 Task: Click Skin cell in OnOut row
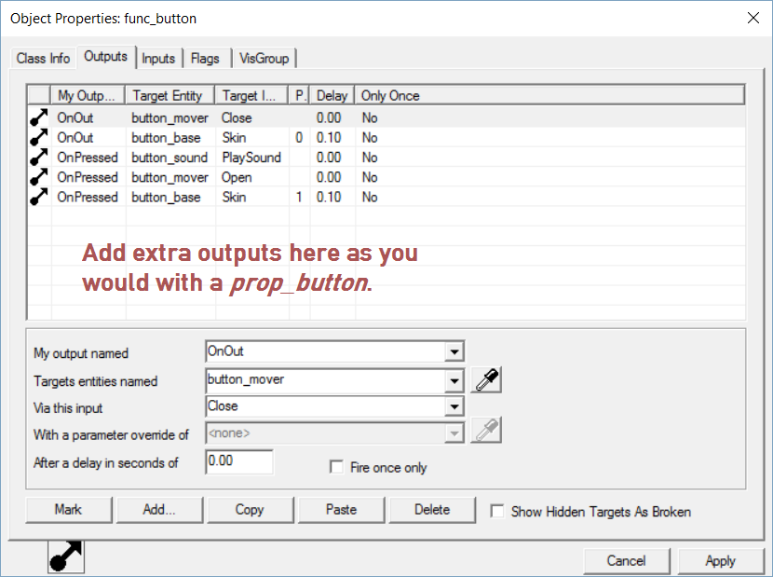pos(234,138)
